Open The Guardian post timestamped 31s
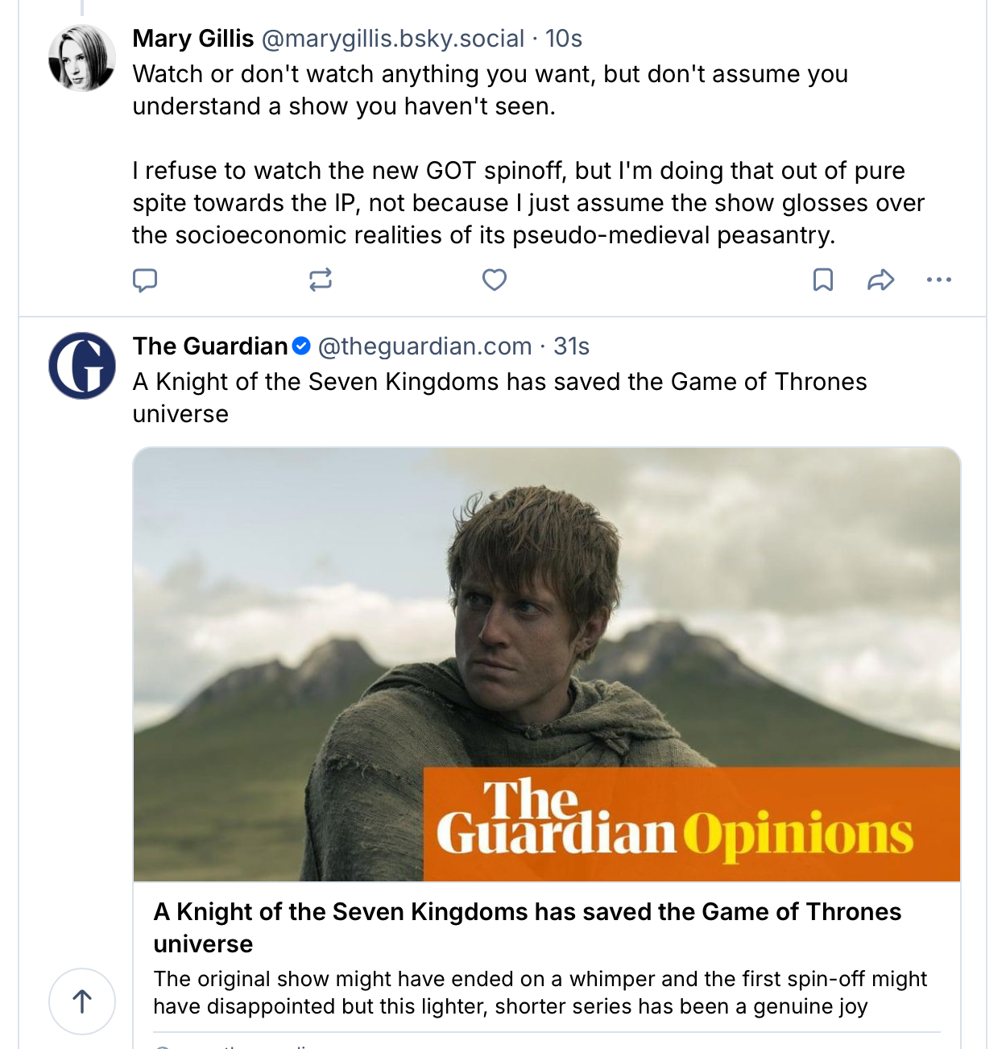The image size is (1006, 1049). pyautogui.click(x=572, y=346)
